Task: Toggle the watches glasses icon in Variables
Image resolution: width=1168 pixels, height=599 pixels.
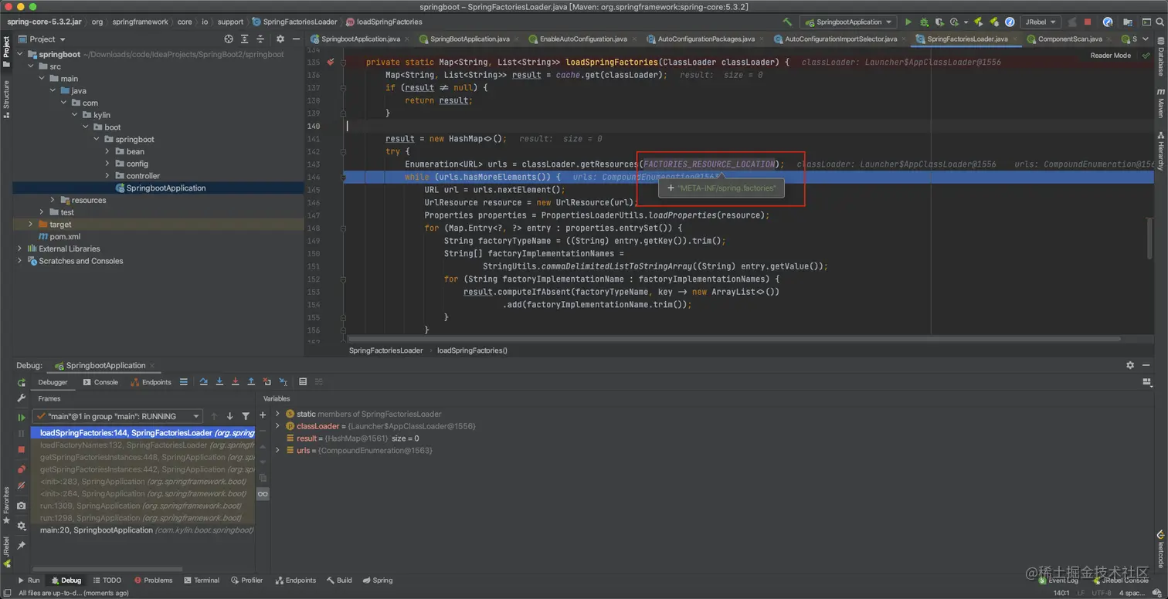Action: pos(263,494)
